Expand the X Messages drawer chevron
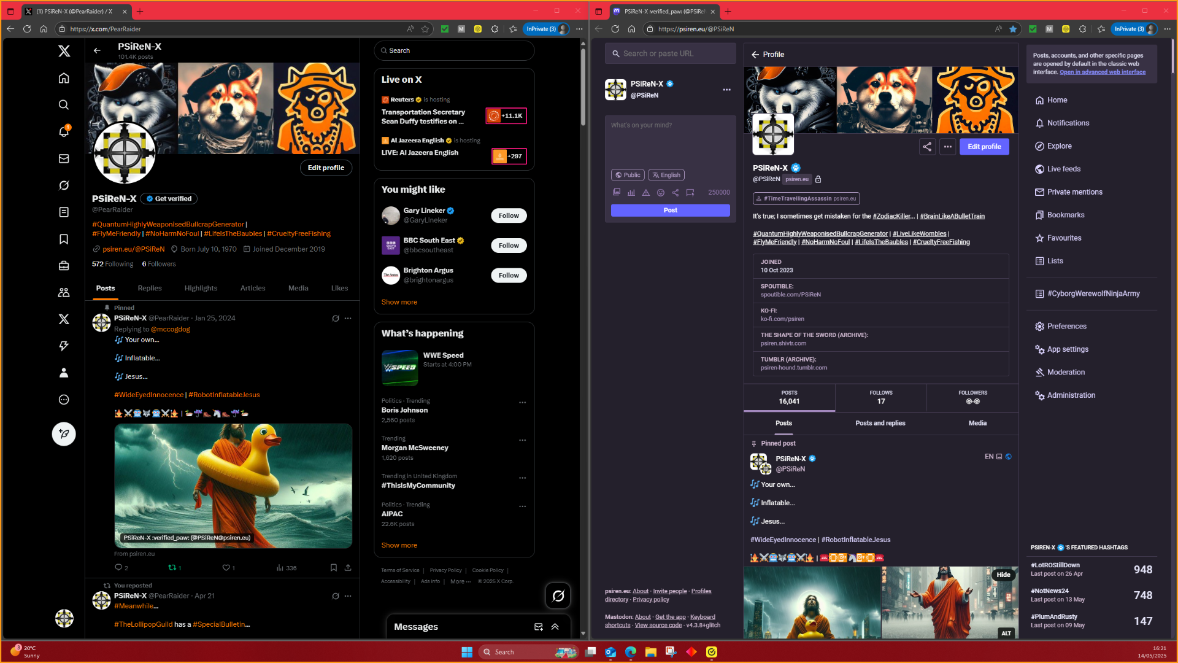1178x663 pixels. coord(555,627)
